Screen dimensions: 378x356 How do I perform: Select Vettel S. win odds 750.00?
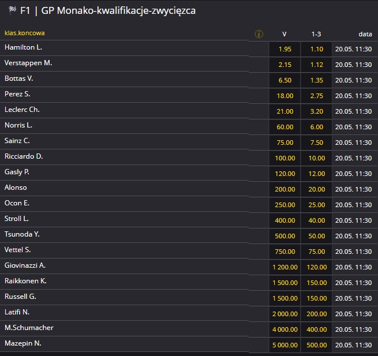click(285, 252)
